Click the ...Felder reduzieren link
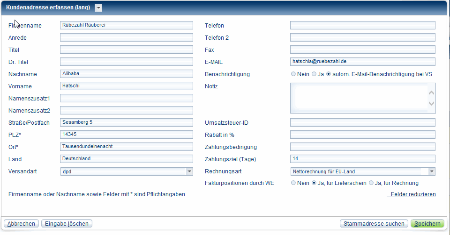This screenshot has width=450, height=235. click(411, 194)
